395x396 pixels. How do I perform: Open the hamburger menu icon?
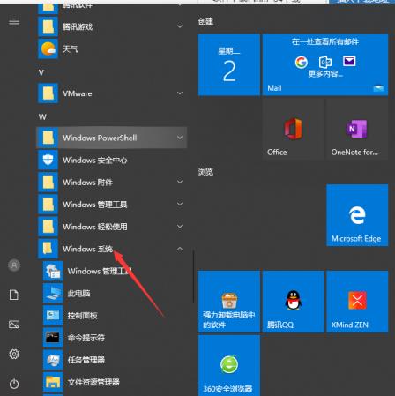[14, 21]
